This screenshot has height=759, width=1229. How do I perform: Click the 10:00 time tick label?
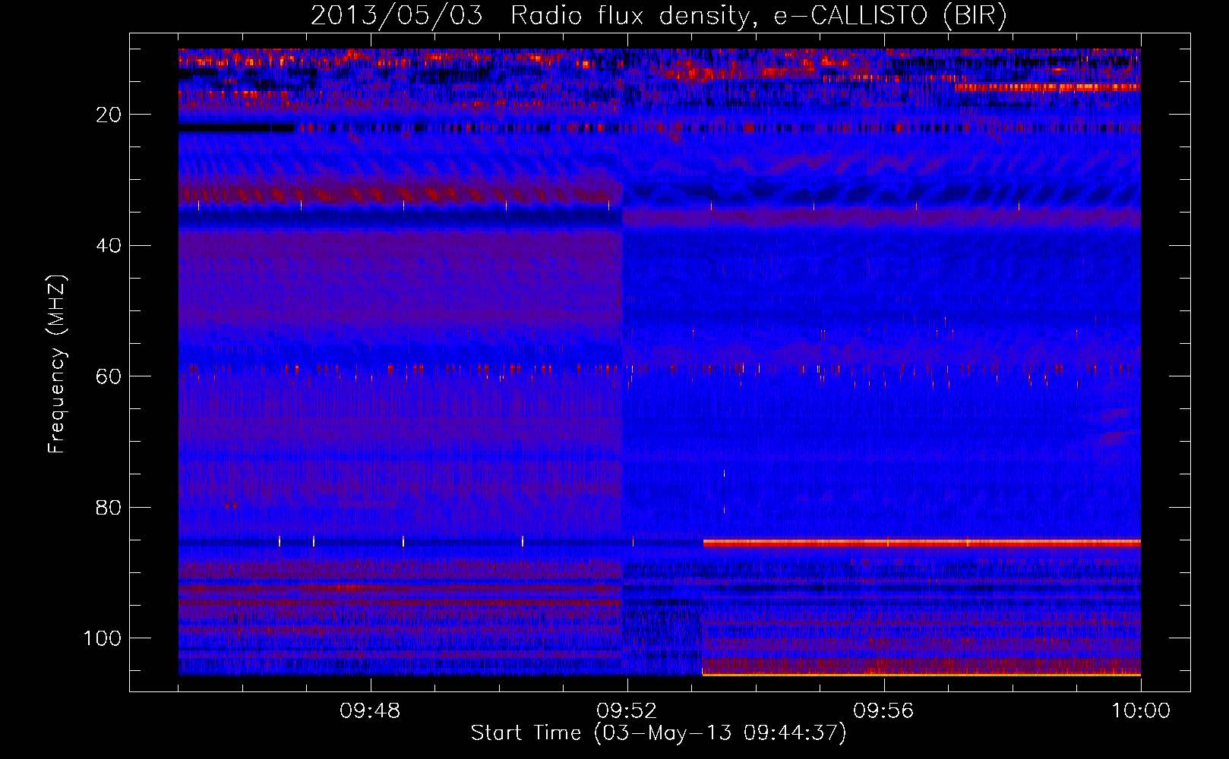click(1141, 711)
